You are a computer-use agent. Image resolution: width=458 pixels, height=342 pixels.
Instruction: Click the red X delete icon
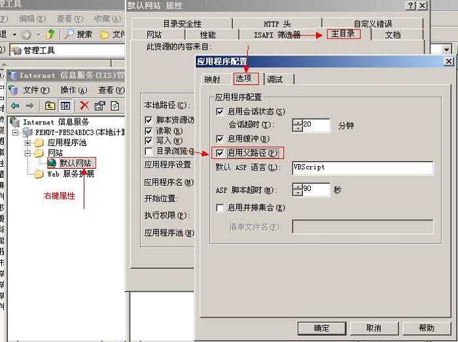point(84,105)
